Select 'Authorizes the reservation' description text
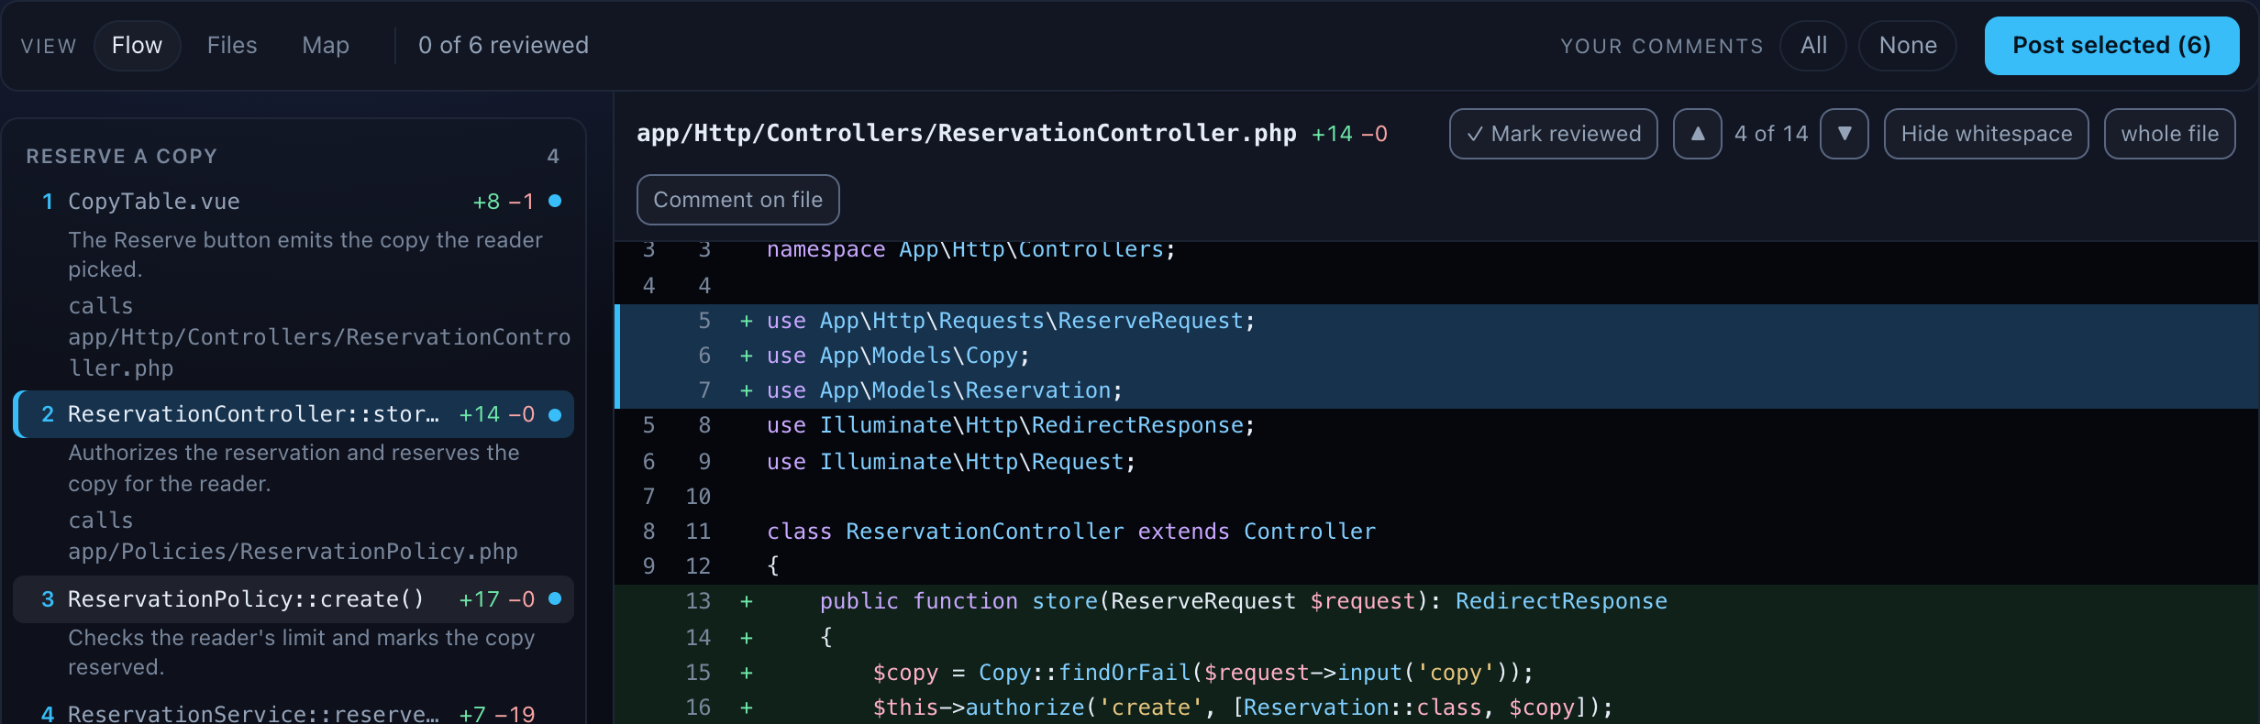This screenshot has height=724, width=2260. point(294,468)
